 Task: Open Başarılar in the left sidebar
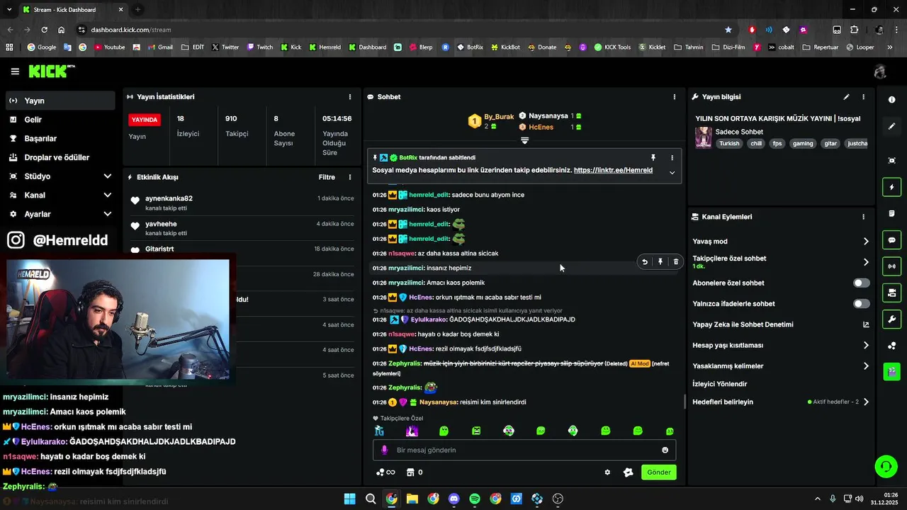pos(60,139)
